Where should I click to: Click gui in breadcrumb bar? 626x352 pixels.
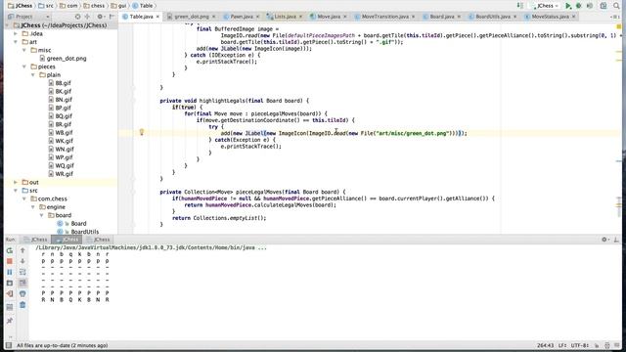(118, 6)
